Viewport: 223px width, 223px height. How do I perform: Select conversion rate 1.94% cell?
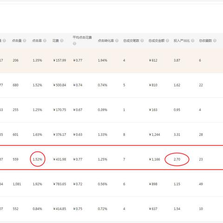coord(103,60)
